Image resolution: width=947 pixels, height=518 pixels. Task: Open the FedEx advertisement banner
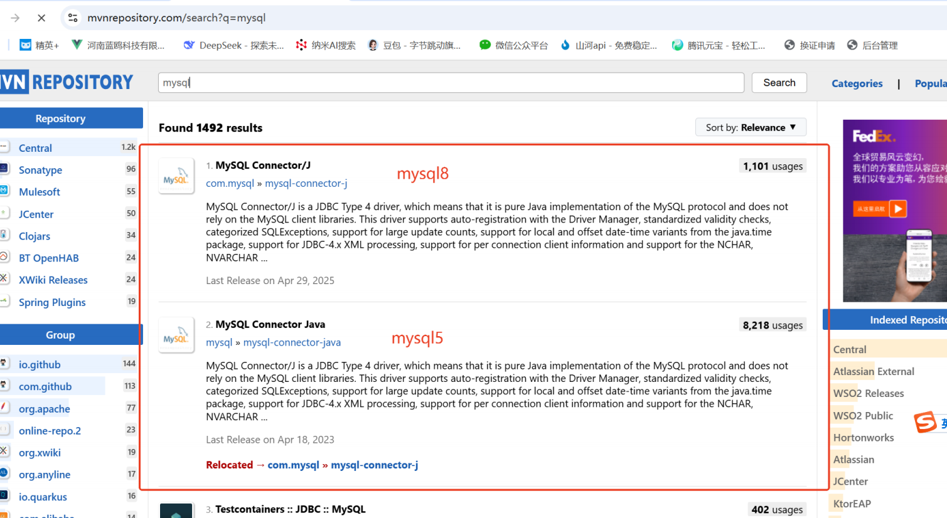pyautogui.click(x=895, y=210)
